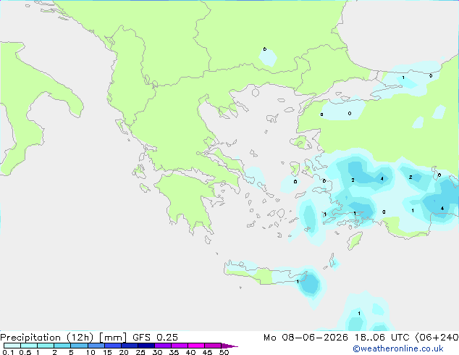
Task: Click the '50' legend scale label
Action: click(x=224, y=352)
